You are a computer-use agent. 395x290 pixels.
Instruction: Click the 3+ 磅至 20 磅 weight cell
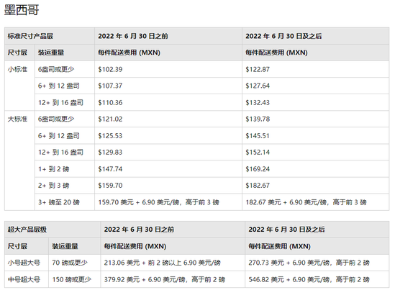65,202
